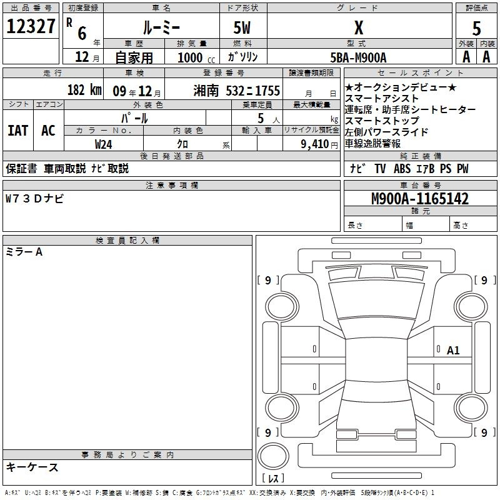Image resolution: width=500 pixels, height=500 pixels.
Task: Click the 後日発送部品 header
Action: point(171,156)
